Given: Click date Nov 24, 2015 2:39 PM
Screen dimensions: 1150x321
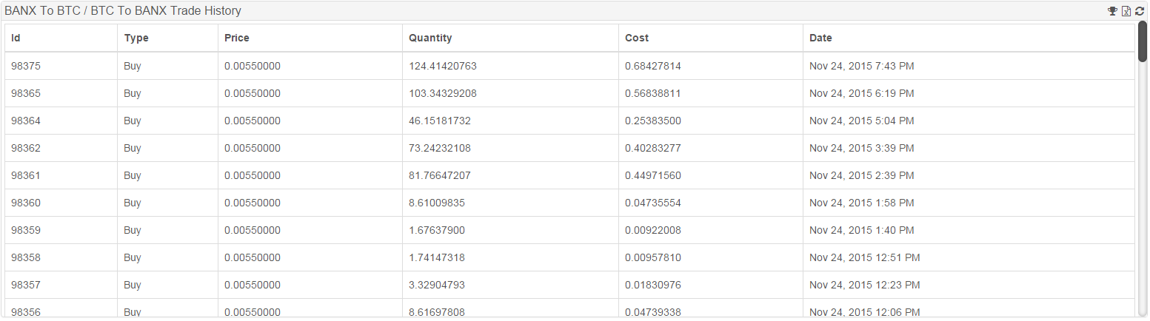Looking at the screenshot, I should click(861, 175).
